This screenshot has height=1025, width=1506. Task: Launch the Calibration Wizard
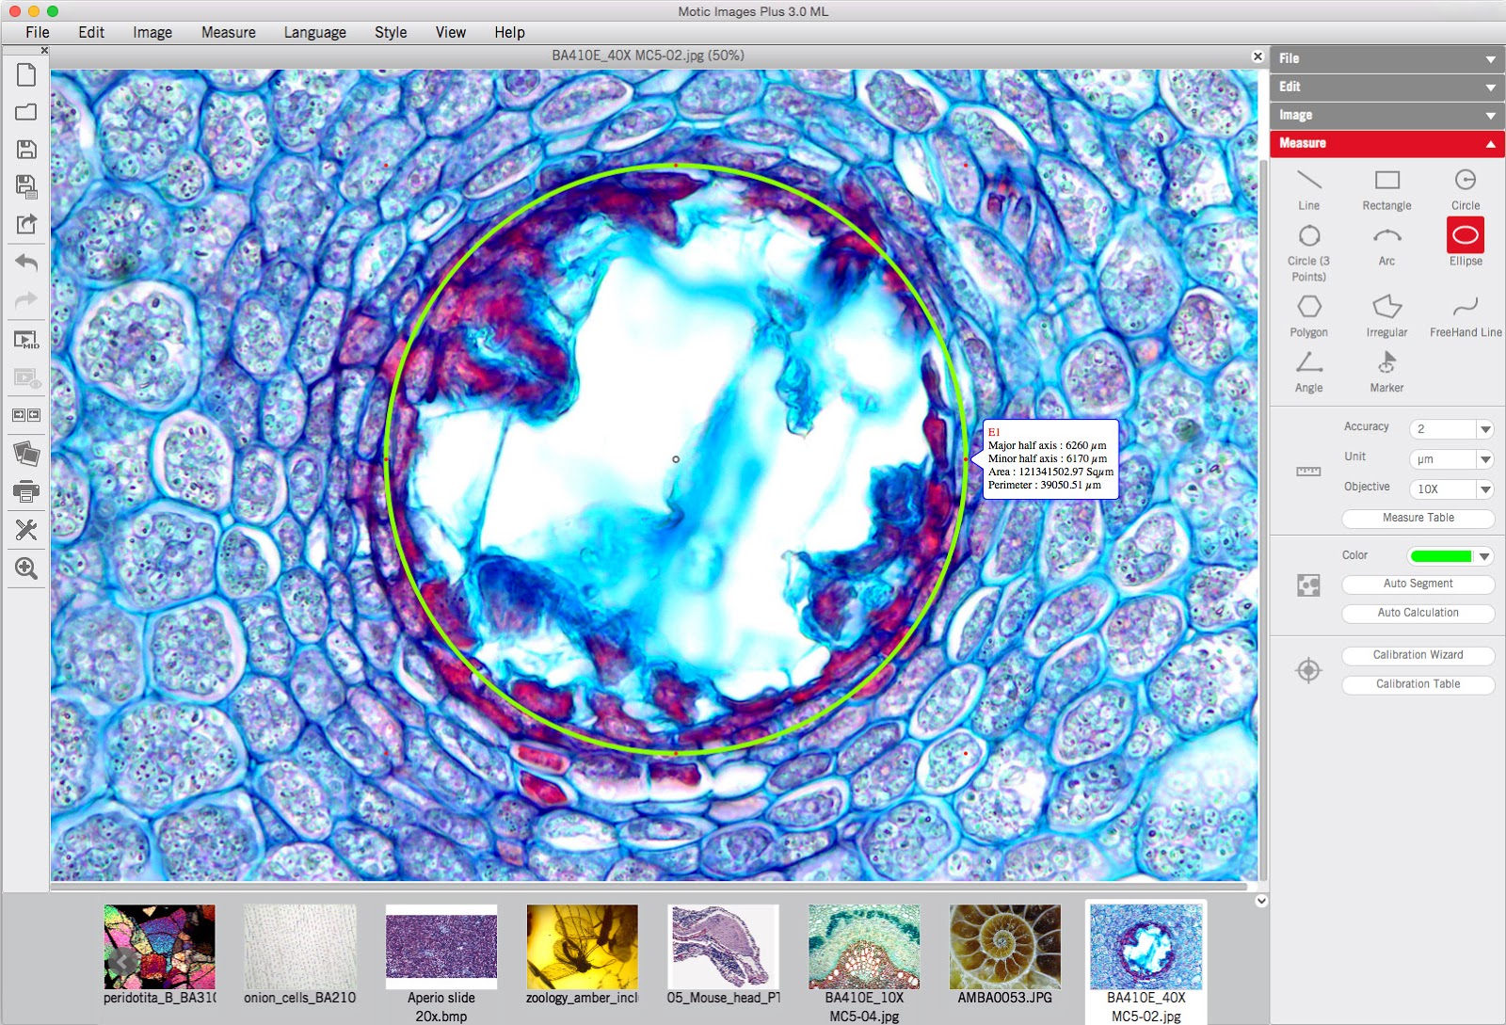coord(1418,655)
